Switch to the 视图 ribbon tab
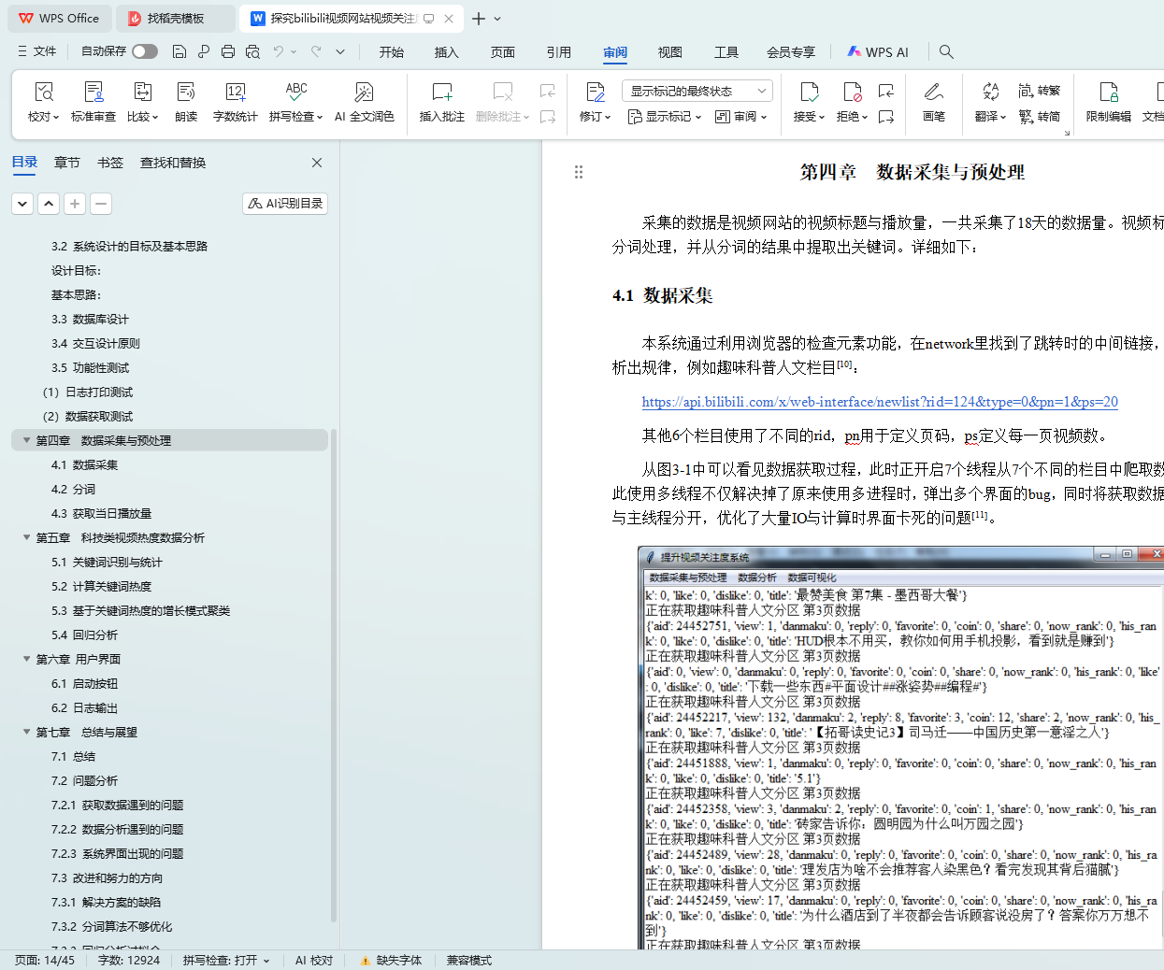Image resolution: width=1164 pixels, height=970 pixels. 669,52
